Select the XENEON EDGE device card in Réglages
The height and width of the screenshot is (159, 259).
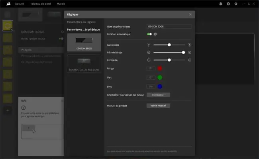[x=84, y=43]
